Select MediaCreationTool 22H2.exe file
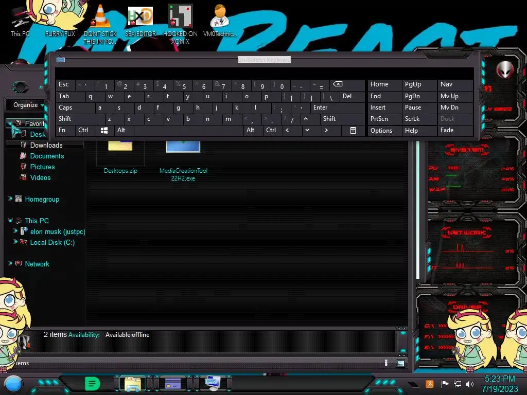 183,161
